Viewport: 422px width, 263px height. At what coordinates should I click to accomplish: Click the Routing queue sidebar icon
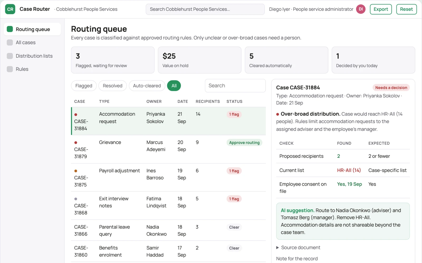pyautogui.click(x=10, y=29)
